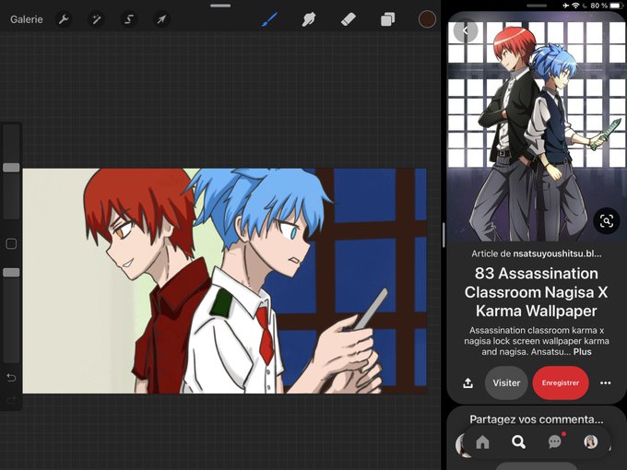Image resolution: width=627 pixels, height=470 pixels.
Task: Select the Eraser tool
Action: [x=348, y=19]
